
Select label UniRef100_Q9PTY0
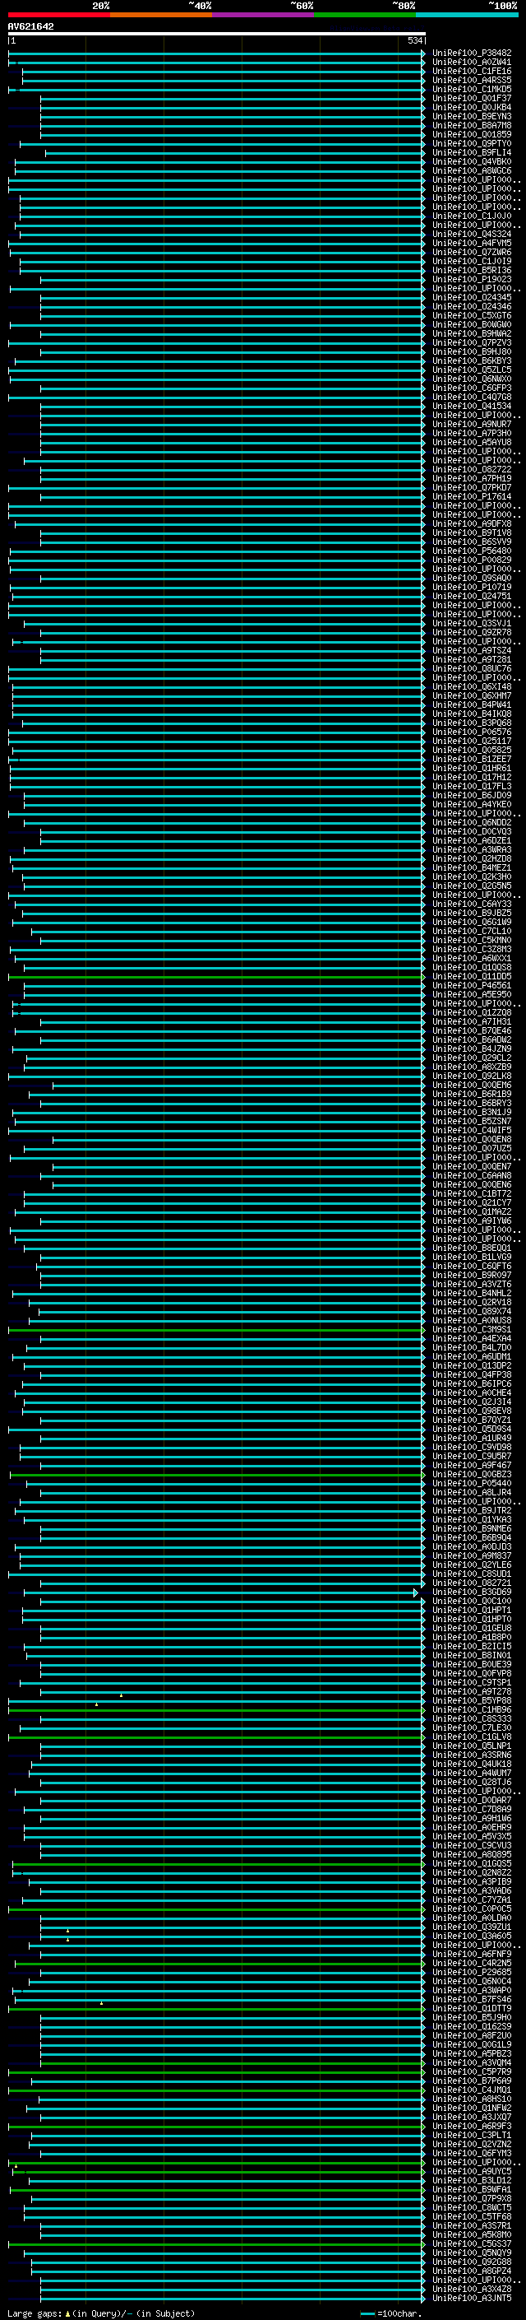pos(472,143)
